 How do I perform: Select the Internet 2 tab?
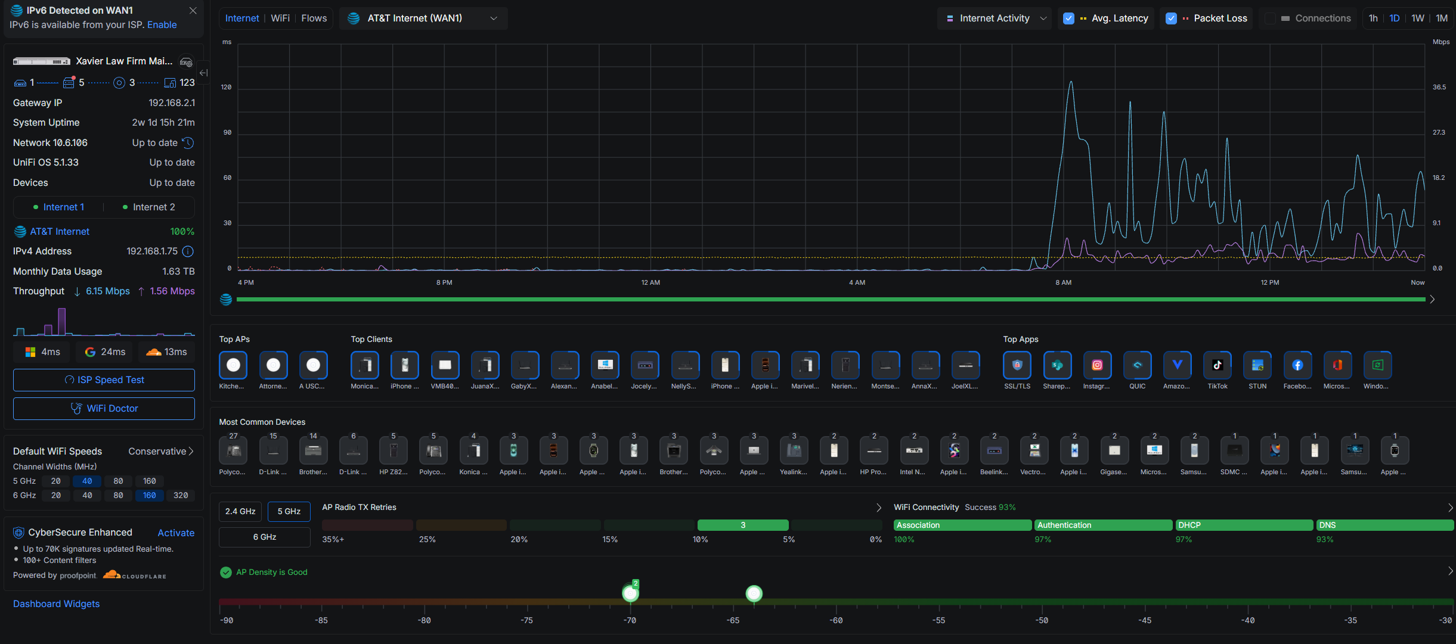click(149, 207)
